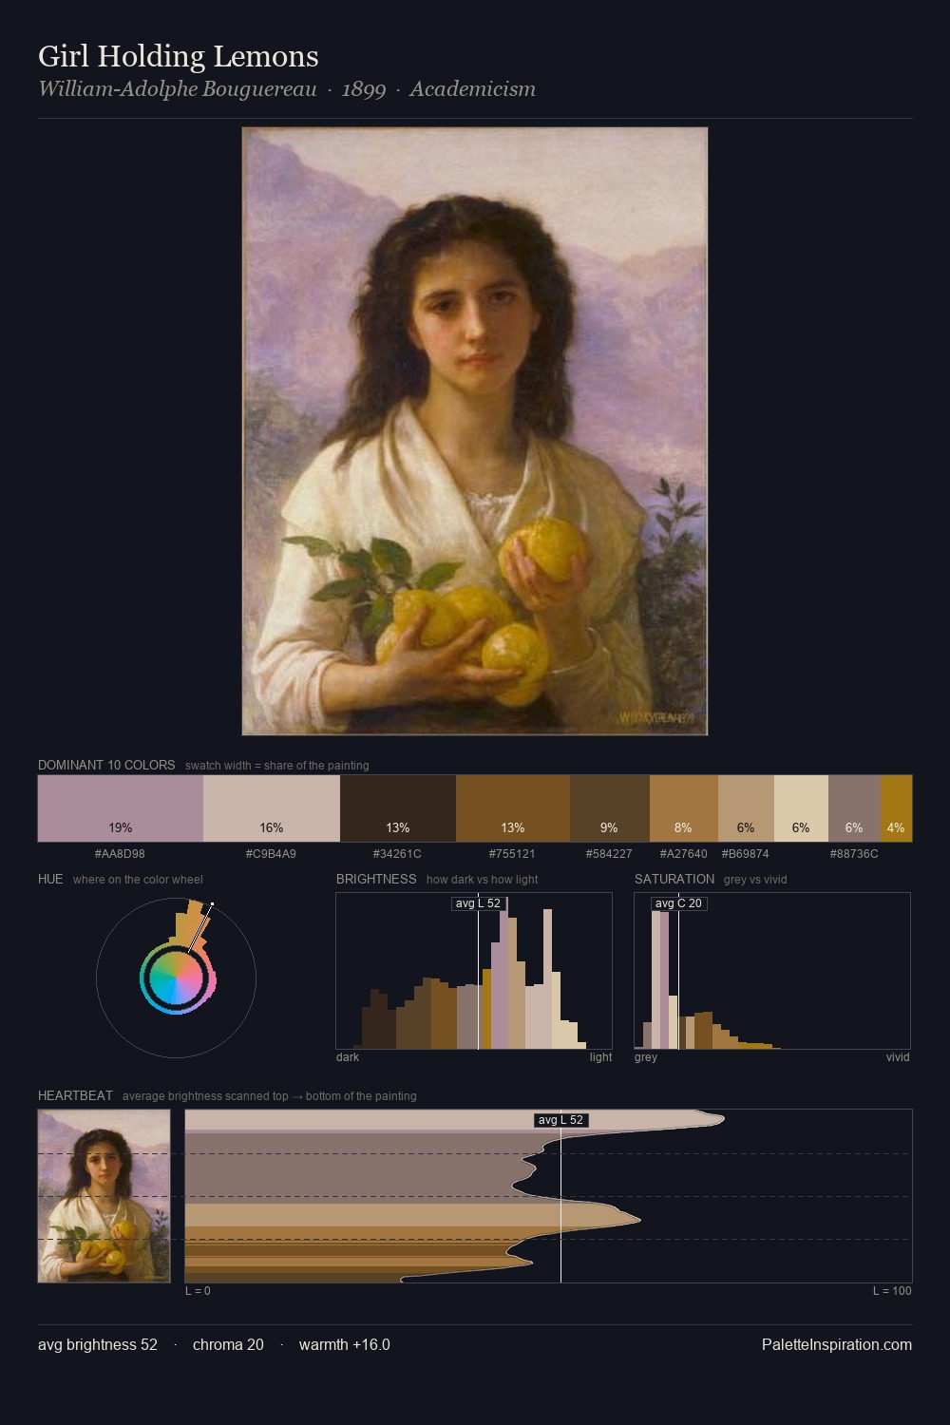The image size is (950, 1425).
Task: Click 'grey vs vivid' caption
Action: (x=755, y=880)
